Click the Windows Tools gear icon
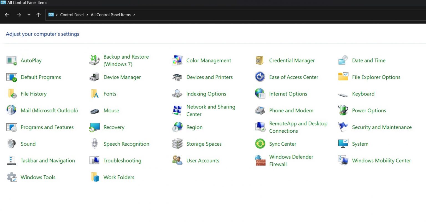This screenshot has height=222, width=426. [x=12, y=177]
